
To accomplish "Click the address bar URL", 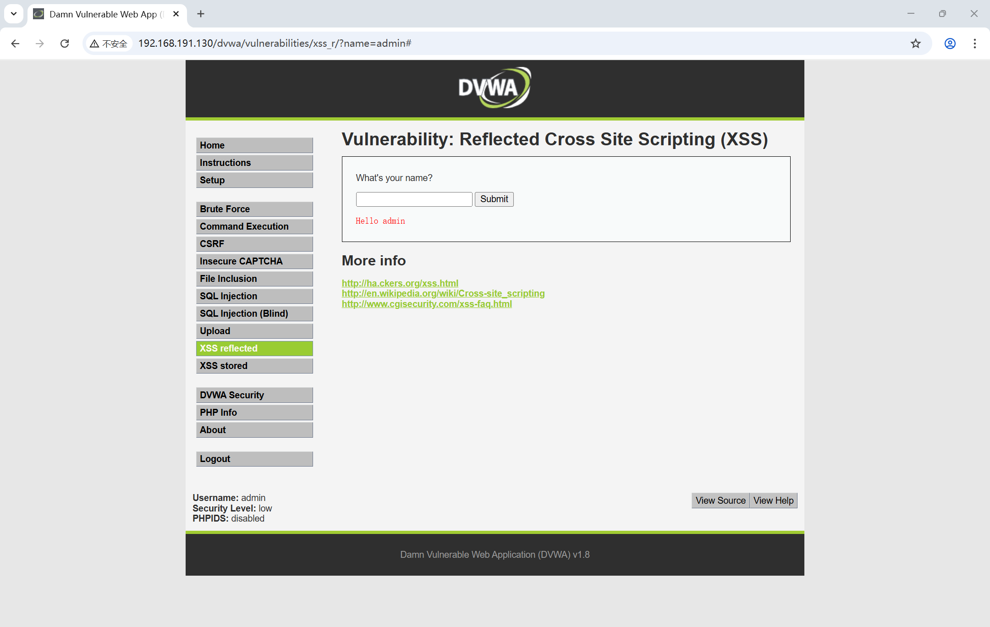I will click(275, 44).
